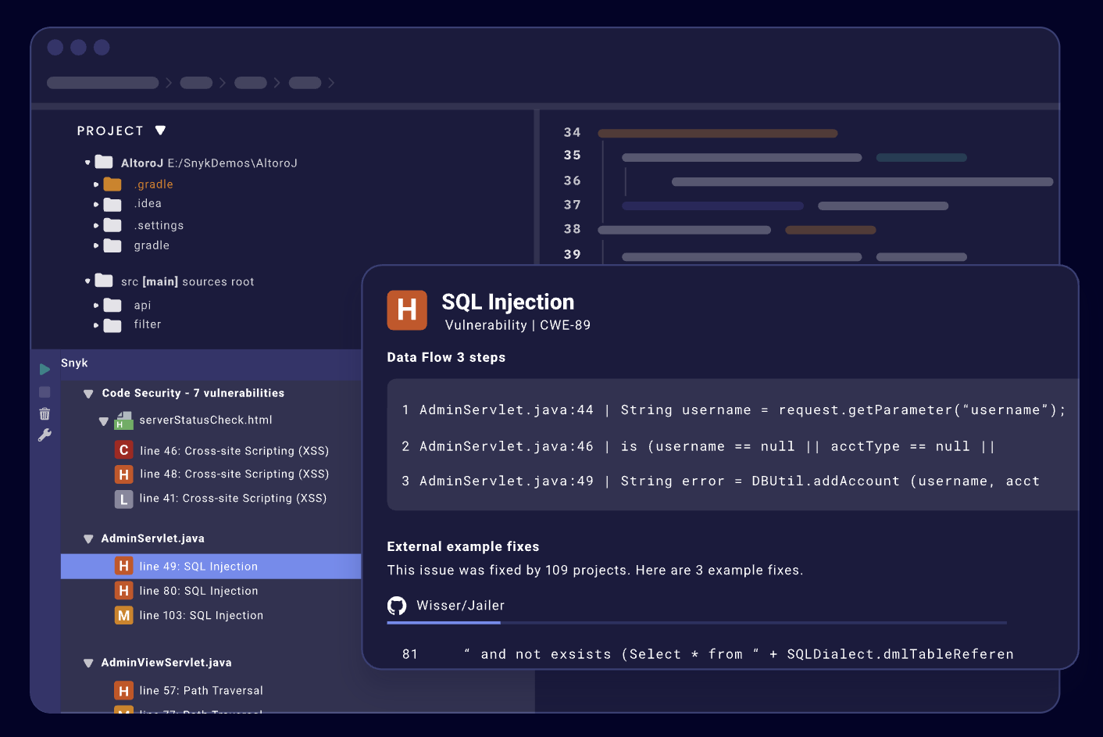Collapse the AltoroJ project root
Viewport: 1103px width, 737px height.
point(87,163)
